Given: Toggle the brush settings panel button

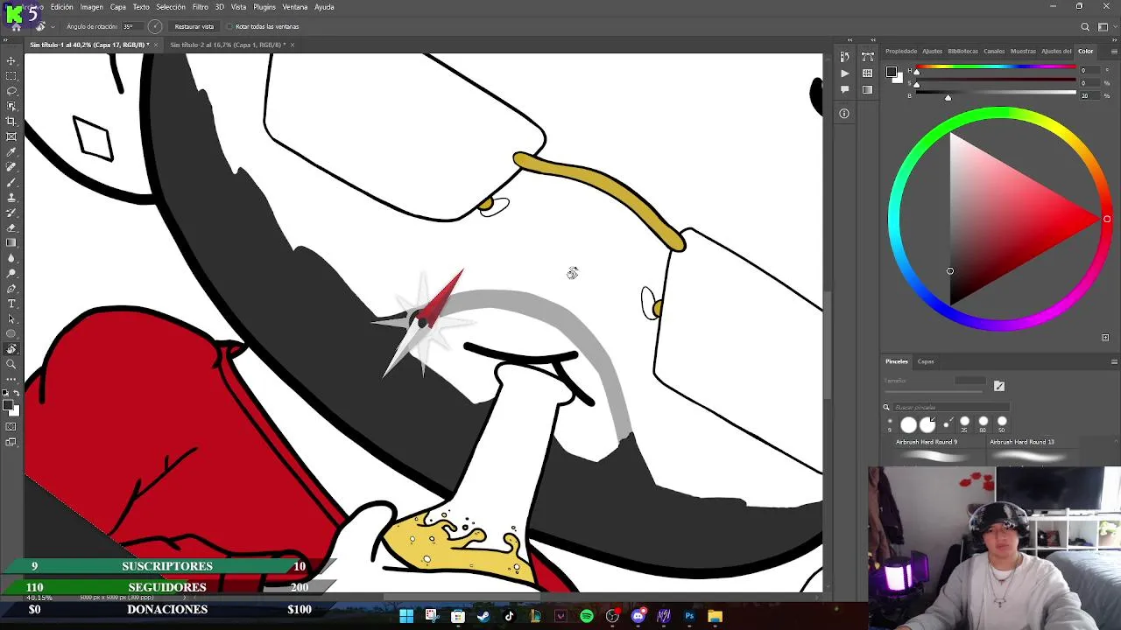Looking at the screenshot, I should click(999, 386).
